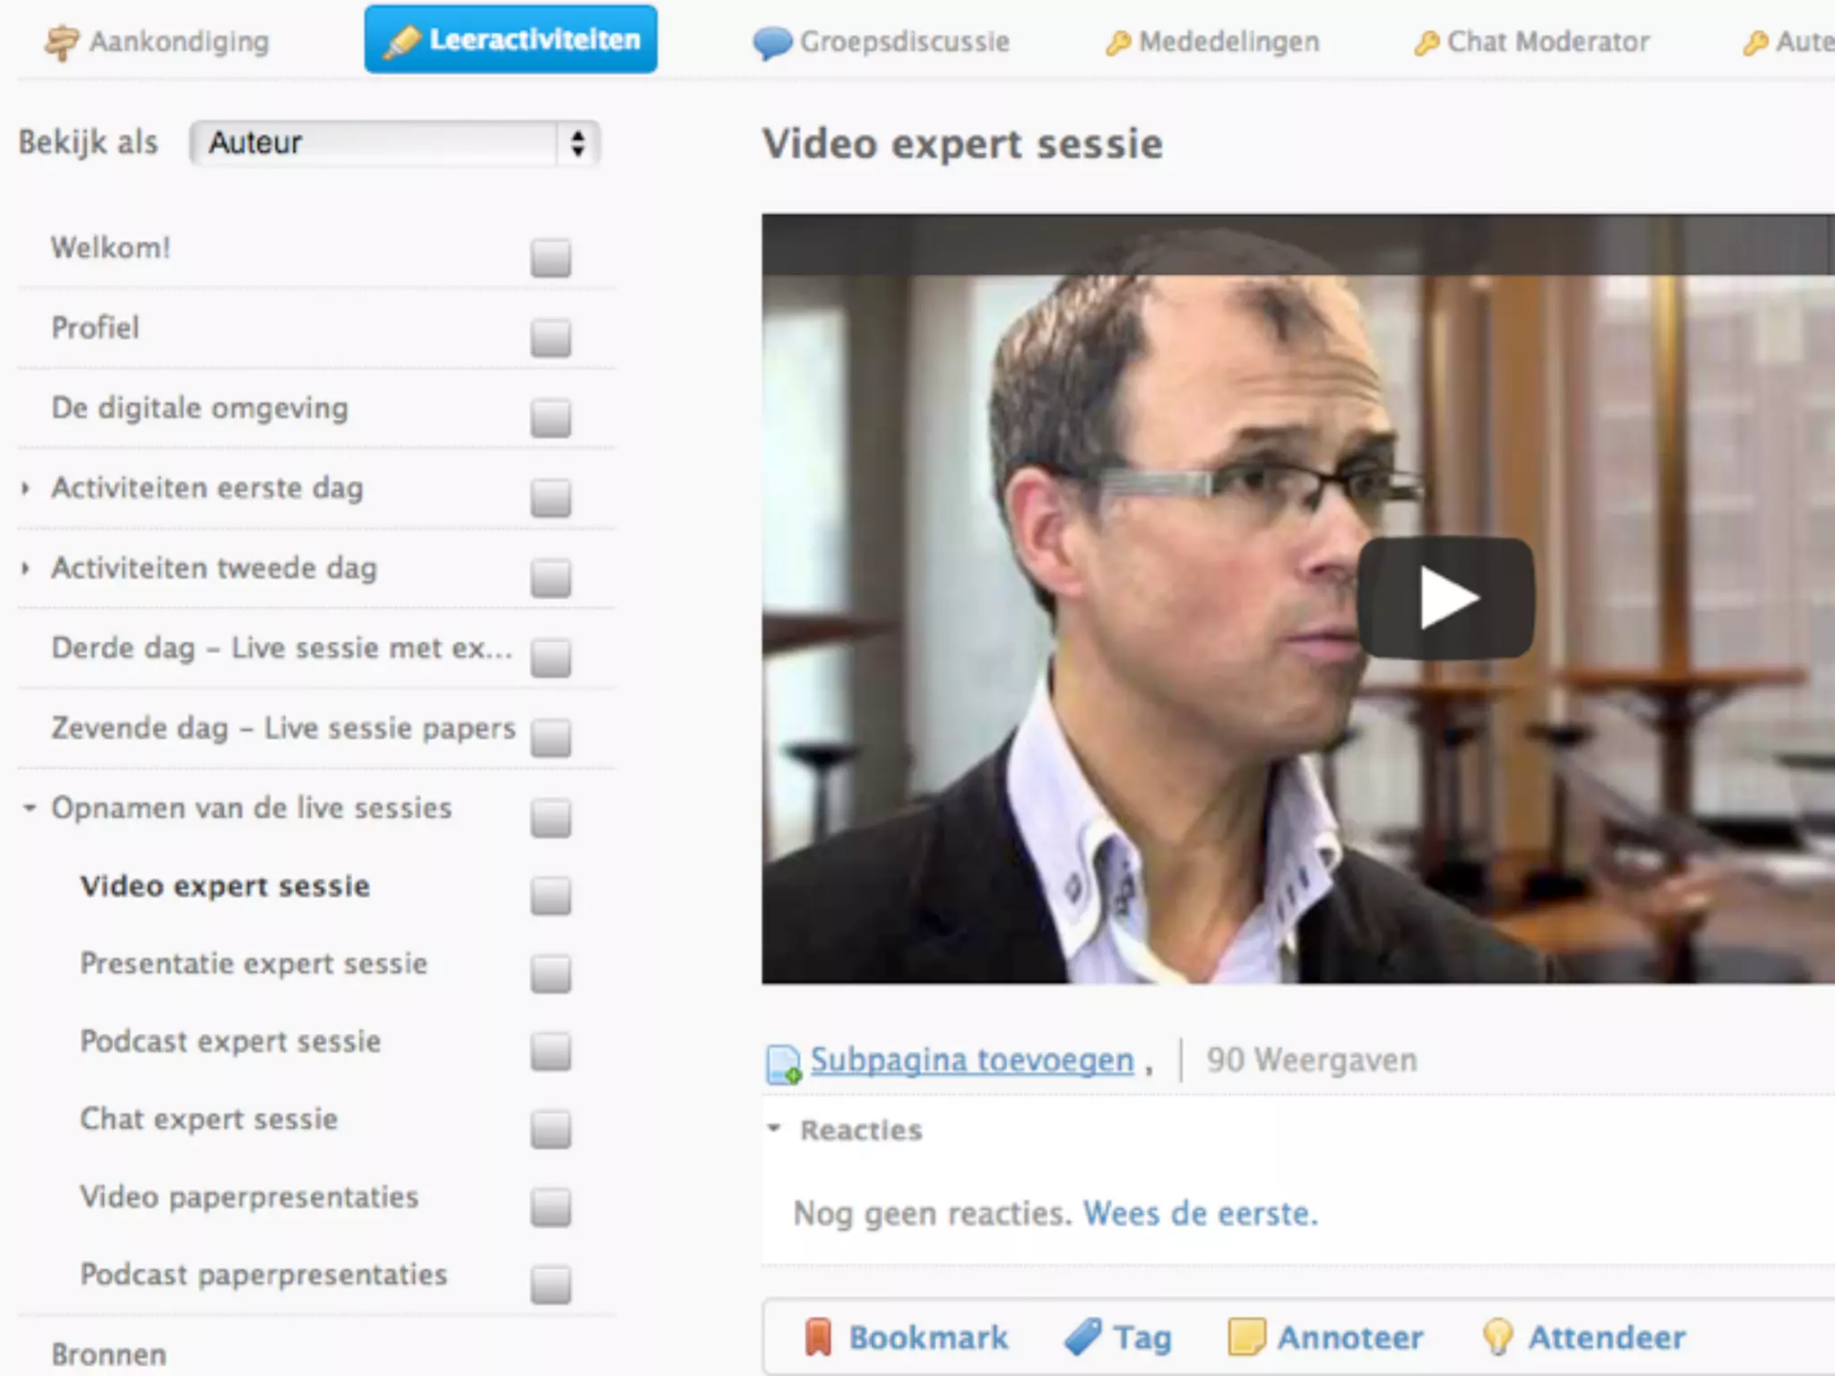Viewport: 1835px width, 1376px height.
Task: Collapse Opnamen van de live sessies
Action: point(30,808)
